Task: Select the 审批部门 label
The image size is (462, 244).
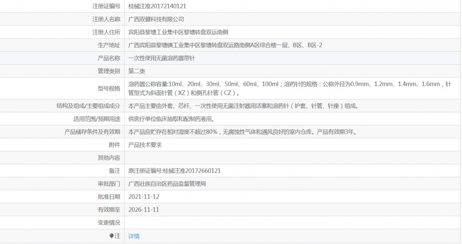Action: point(109,184)
